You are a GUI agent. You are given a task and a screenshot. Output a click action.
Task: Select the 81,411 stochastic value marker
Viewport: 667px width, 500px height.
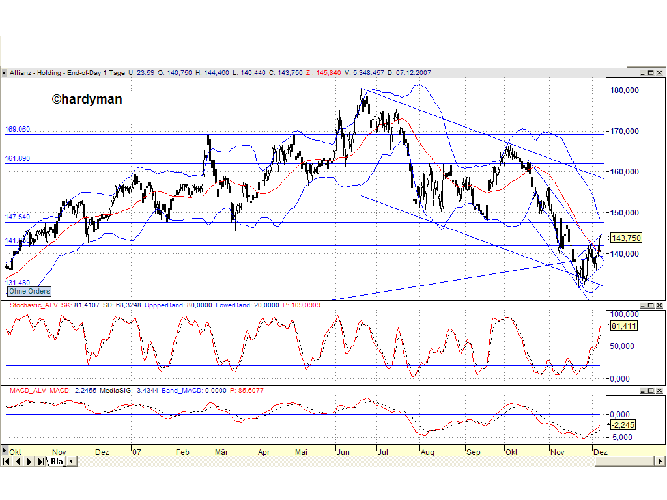pyautogui.click(x=625, y=327)
